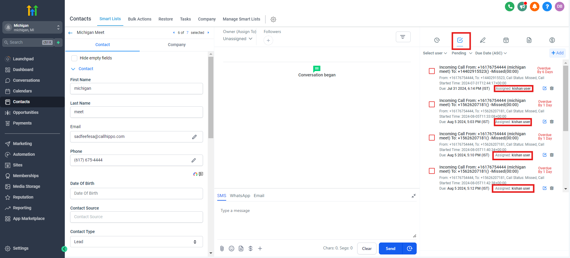Open the Manage Smart Lists tab
The height and width of the screenshot is (258, 570).
241,19
